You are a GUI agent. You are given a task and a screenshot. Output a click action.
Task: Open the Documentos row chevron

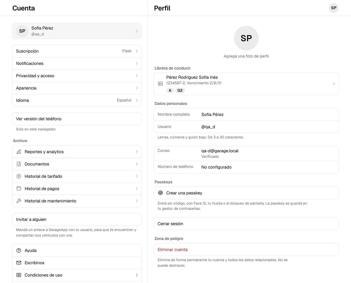coord(137,164)
